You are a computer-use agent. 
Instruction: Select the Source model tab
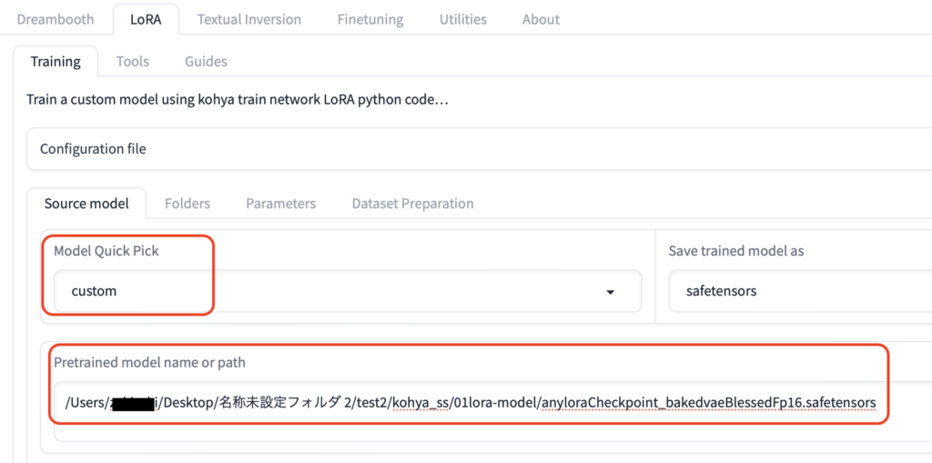[86, 203]
